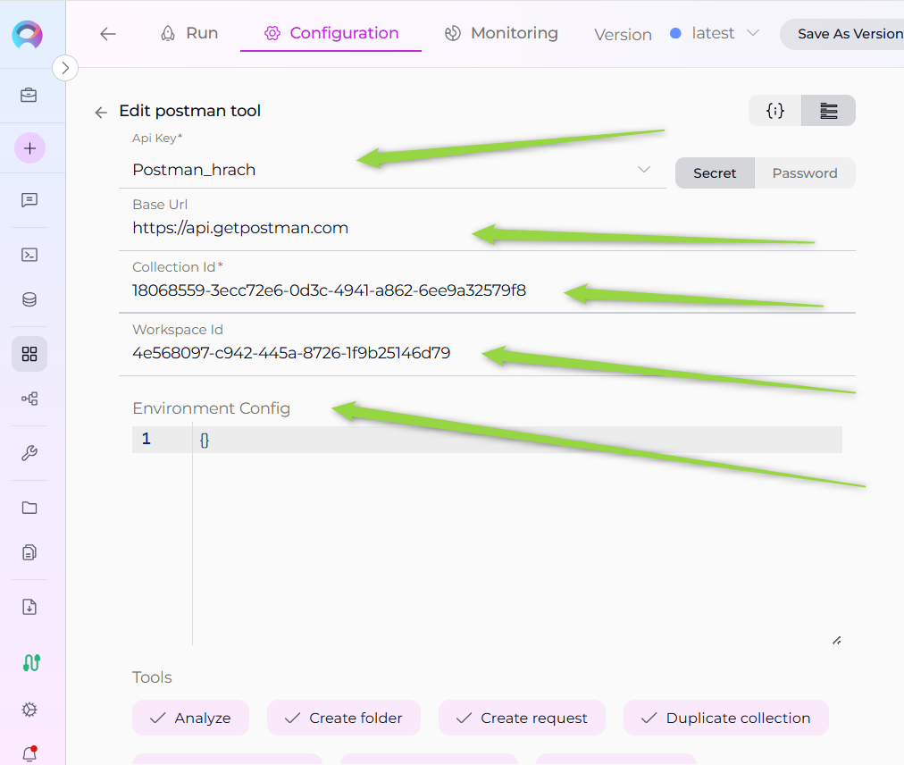Click the app logo in the sidebar
This screenshot has height=765, width=904.
[27, 35]
